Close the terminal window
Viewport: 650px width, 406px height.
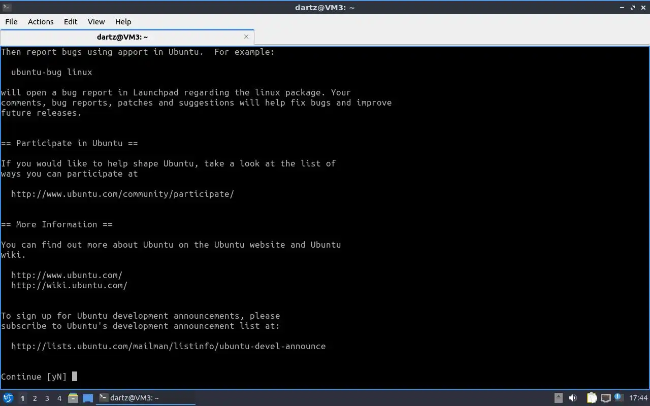click(x=643, y=8)
